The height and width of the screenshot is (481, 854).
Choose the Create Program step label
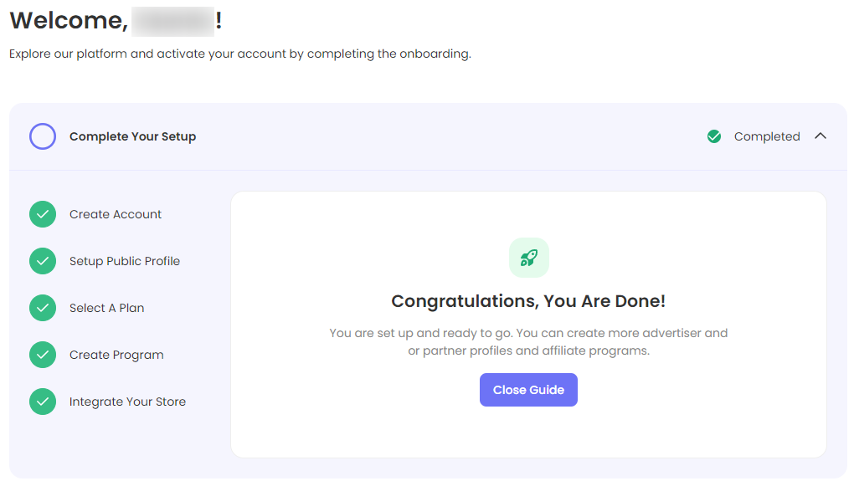(x=116, y=355)
